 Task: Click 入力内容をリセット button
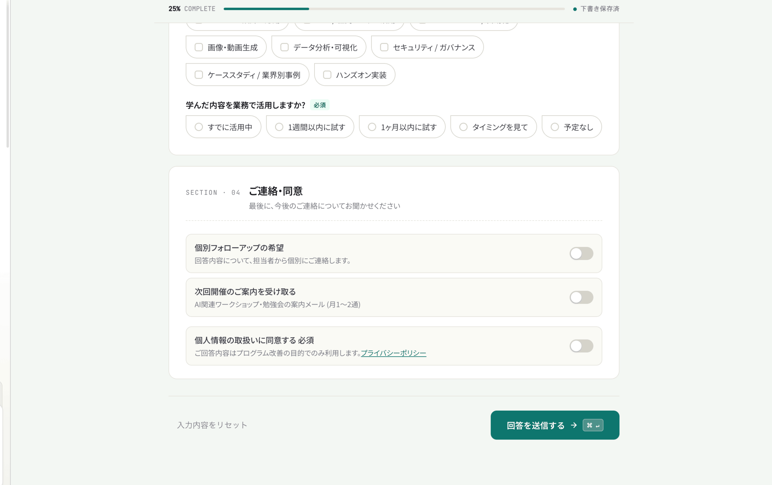(212, 425)
